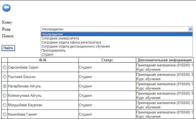Viewport: 196px width, 119px height.
Task: Select radio button for Сарсенбаев Серик
Action: pos(5,67)
